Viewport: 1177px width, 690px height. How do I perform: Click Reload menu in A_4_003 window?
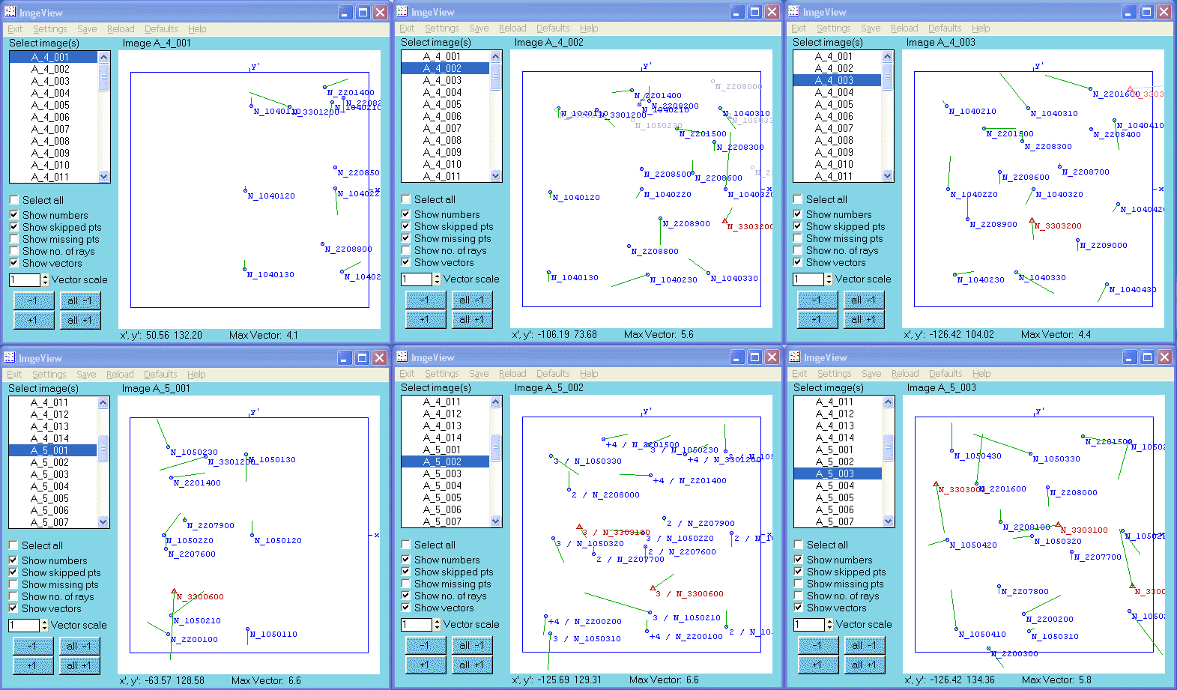pyautogui.click(x=904, y=28)
